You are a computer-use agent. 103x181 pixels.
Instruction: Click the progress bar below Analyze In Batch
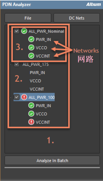point(52,167)
